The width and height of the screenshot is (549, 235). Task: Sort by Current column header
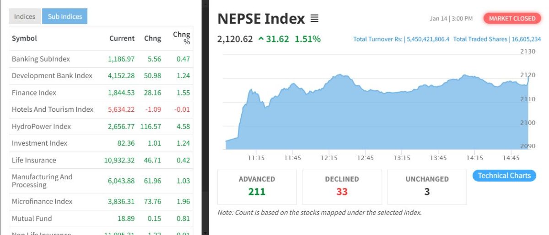tap(122, 38)
